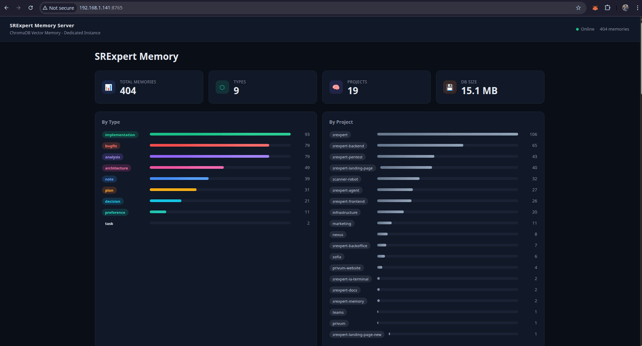642x346 pixels.
Task: Open site info via Not secure badge
Action: pos(58,7)
